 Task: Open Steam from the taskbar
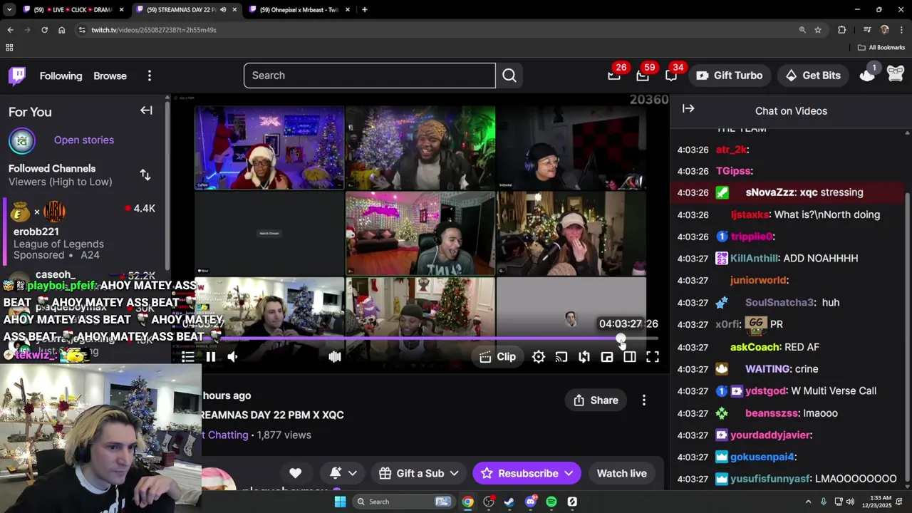509,502
